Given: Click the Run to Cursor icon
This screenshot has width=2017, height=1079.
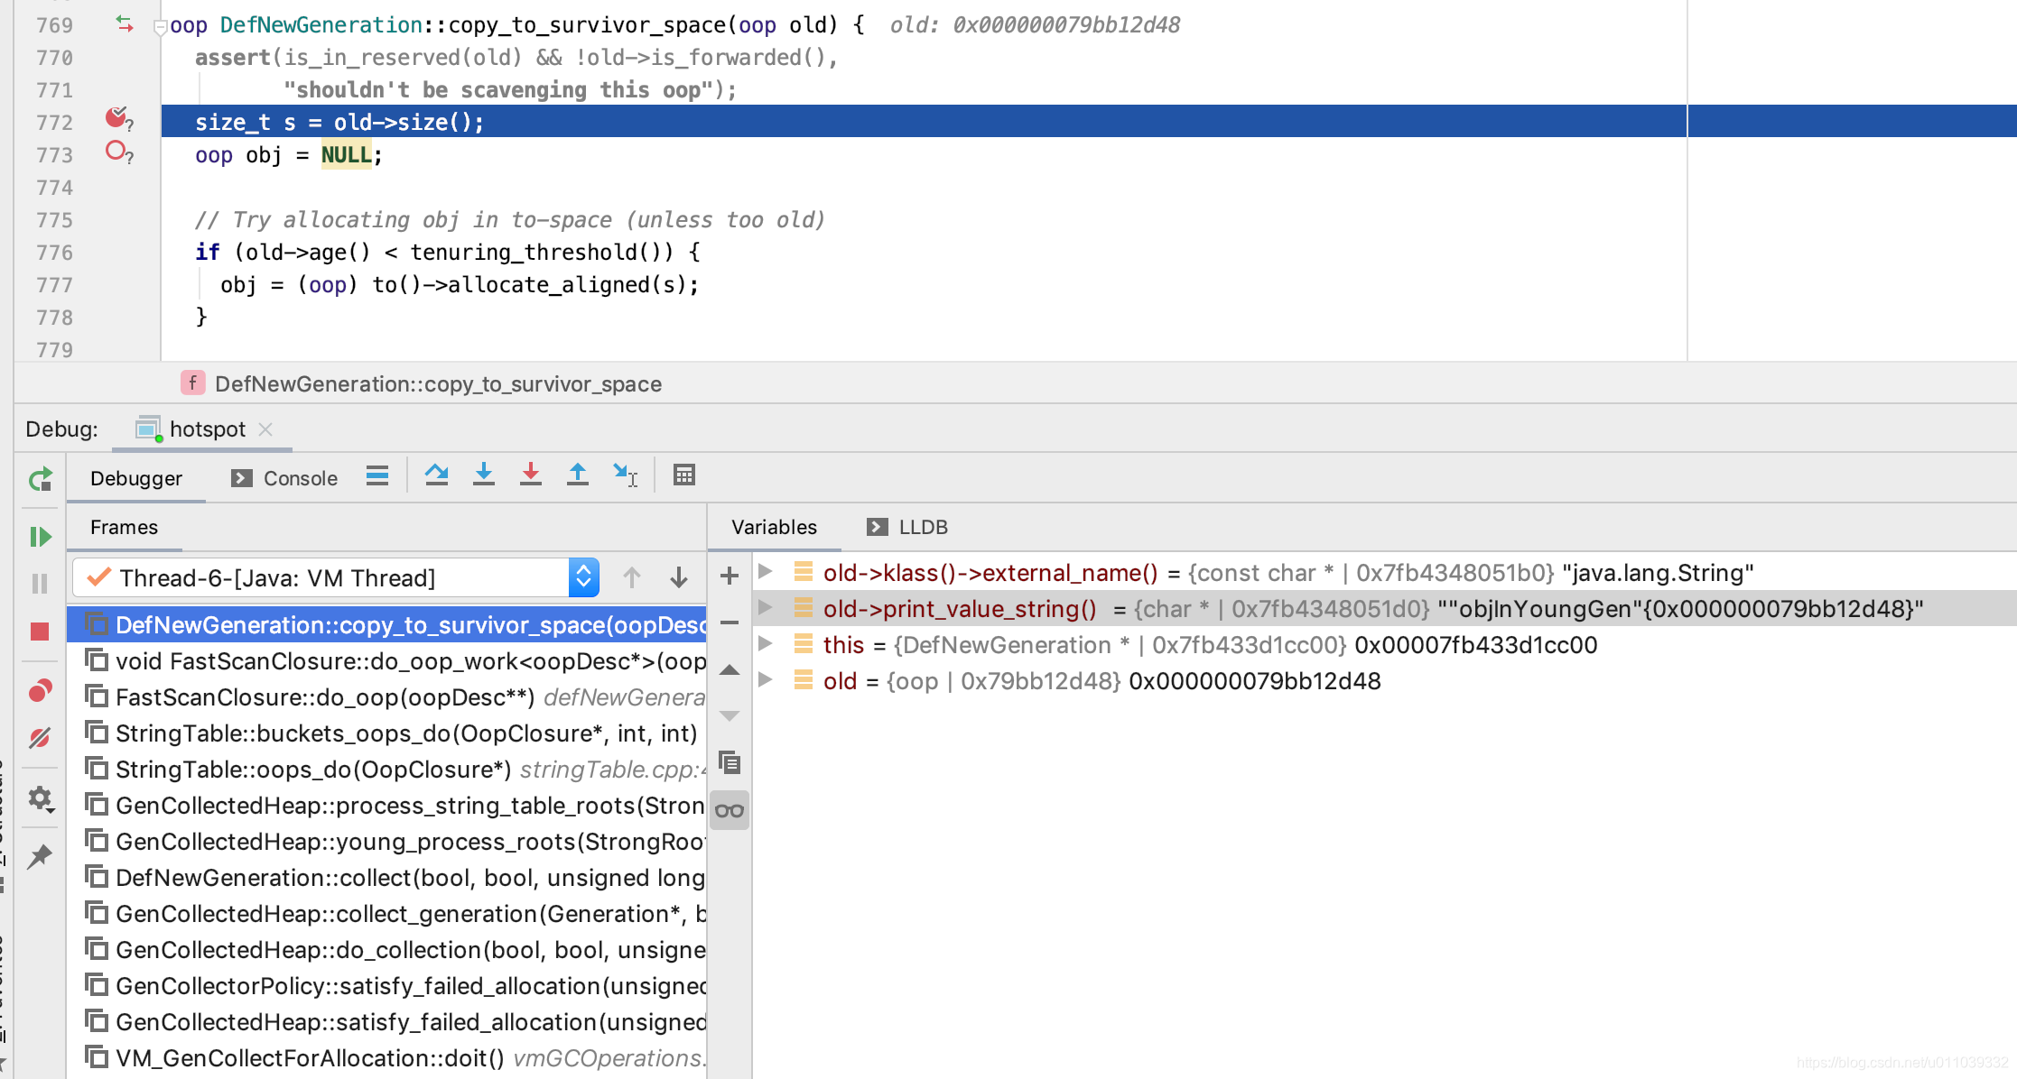Looking at the screenshot, I should point(625,475).
